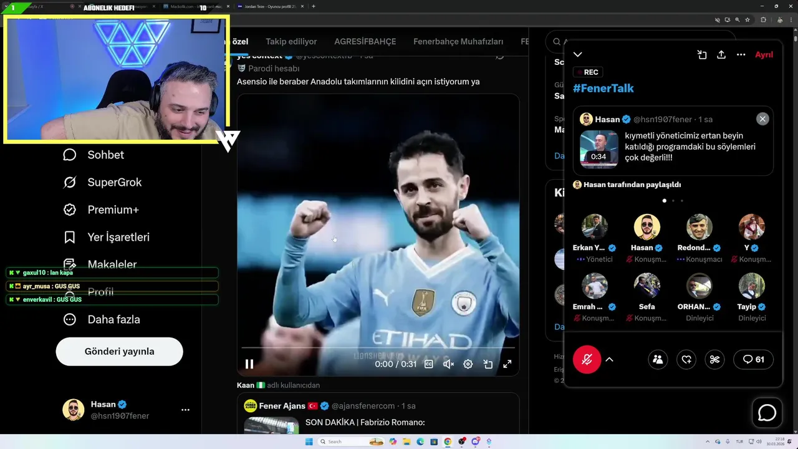Switch to Takip ediliyor tab
The width and height of the screenshot is (798, 449).
point(291,42)
